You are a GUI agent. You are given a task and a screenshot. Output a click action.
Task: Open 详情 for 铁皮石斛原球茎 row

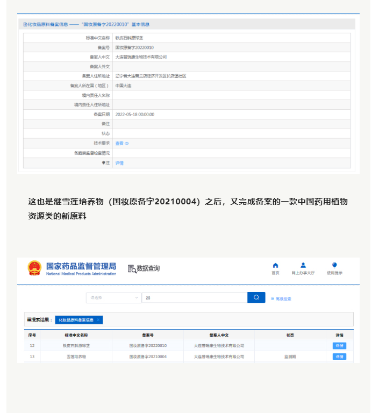(339, 346)
